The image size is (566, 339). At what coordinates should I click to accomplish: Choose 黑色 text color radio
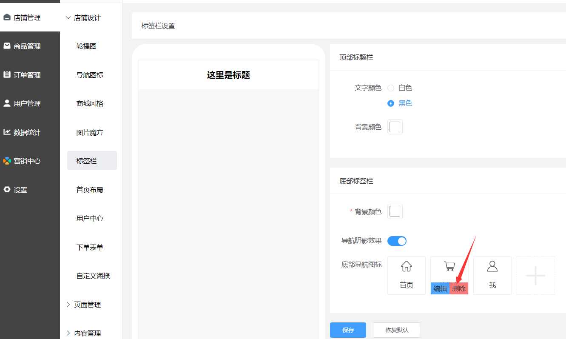(391, 103)
